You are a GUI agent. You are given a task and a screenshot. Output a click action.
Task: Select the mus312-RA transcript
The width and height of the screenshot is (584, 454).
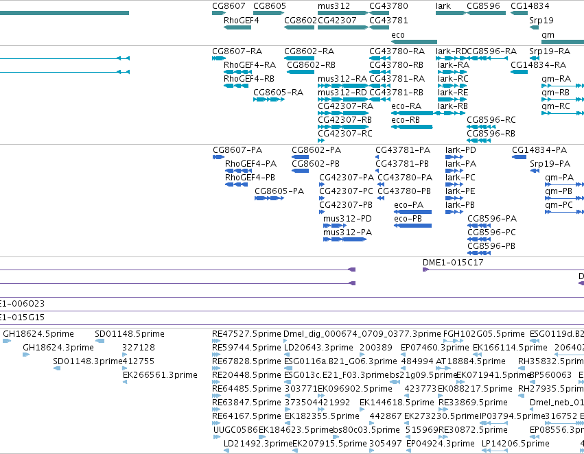(x=343, y=86)
